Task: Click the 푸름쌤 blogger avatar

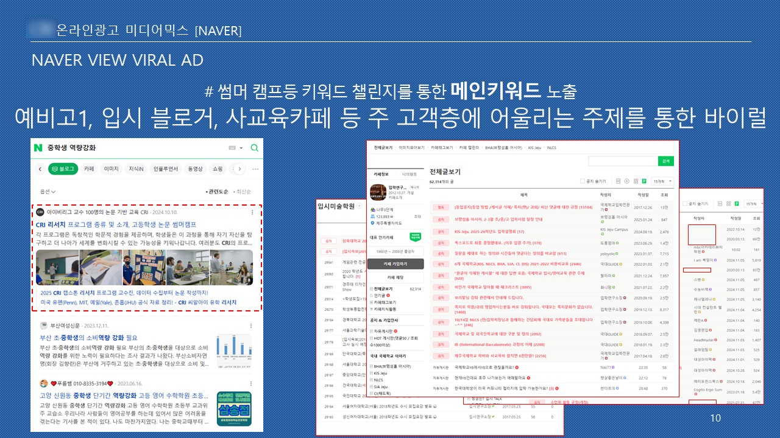Action: (x=44, y=383)
